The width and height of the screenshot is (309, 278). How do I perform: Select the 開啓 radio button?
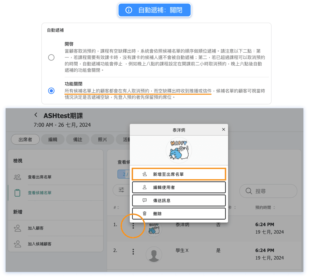pyautogui.click(x=51, y=57)
